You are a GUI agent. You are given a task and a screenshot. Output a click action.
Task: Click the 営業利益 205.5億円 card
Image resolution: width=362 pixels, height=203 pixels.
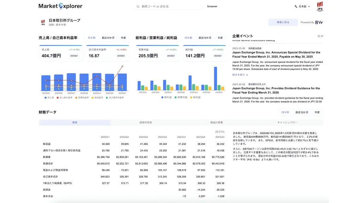[x=158, y=53]
